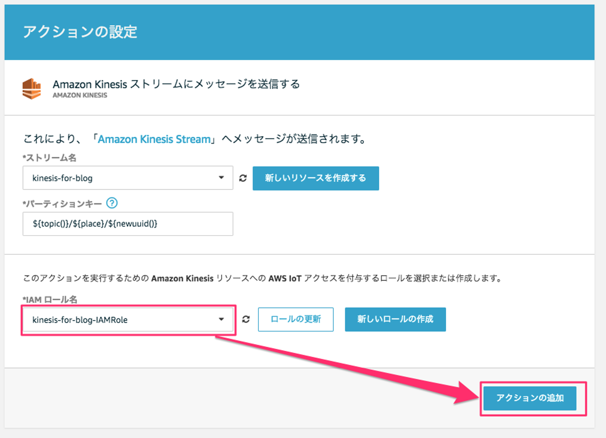Click the アクションの設定 header title
Screen dimensions: 606x438
(80, 32)
